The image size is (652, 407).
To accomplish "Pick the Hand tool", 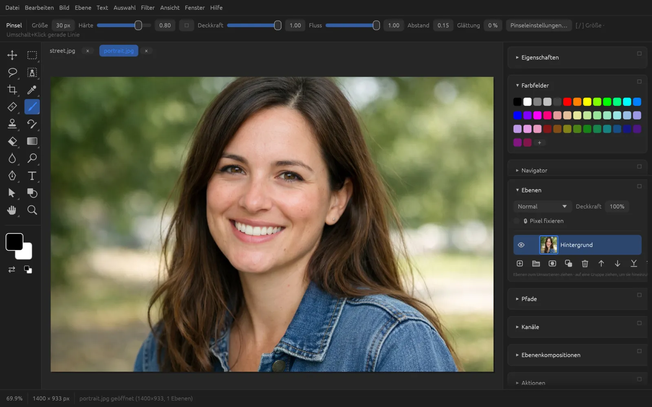I will pos(12,210).
